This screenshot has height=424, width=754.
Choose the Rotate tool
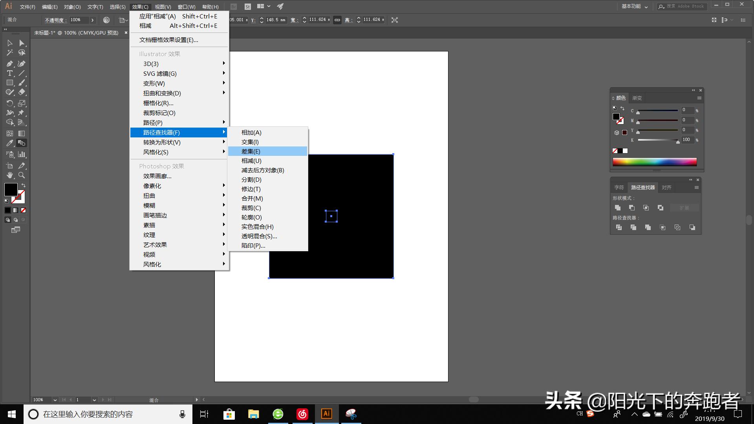pos(9,103)
